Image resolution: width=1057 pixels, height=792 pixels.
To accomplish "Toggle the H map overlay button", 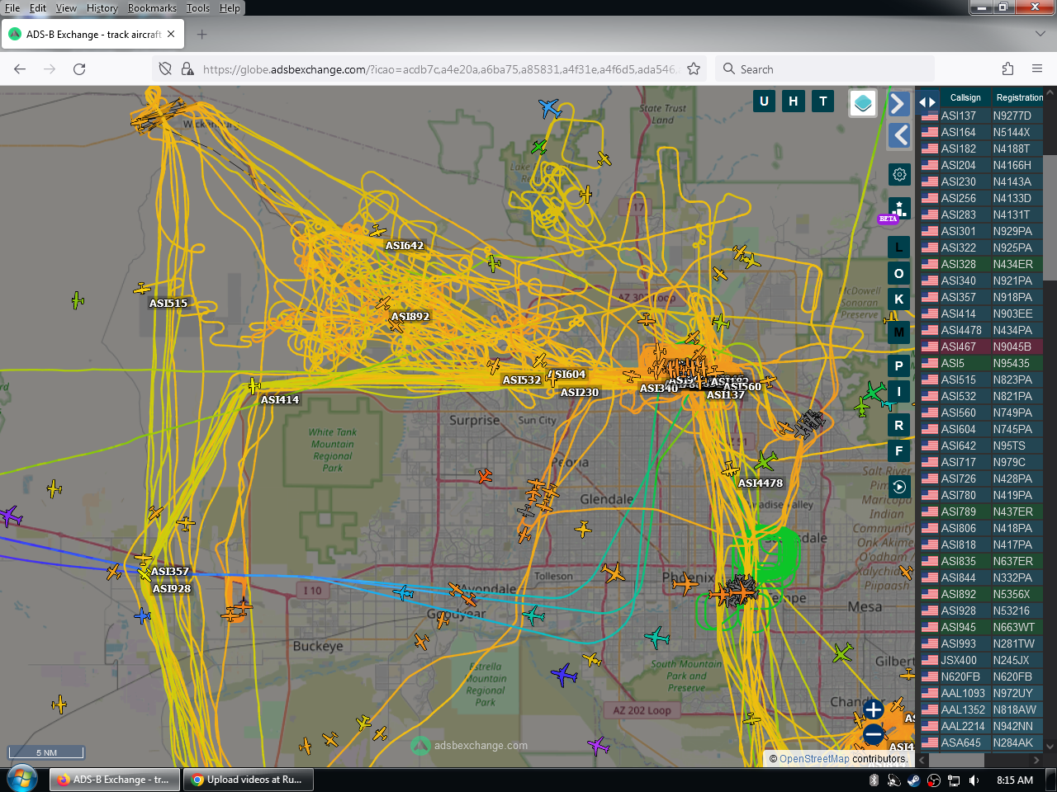I will tap(794, 101).
